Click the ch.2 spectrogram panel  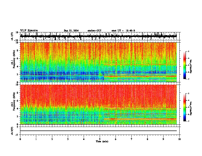(98, 105)
